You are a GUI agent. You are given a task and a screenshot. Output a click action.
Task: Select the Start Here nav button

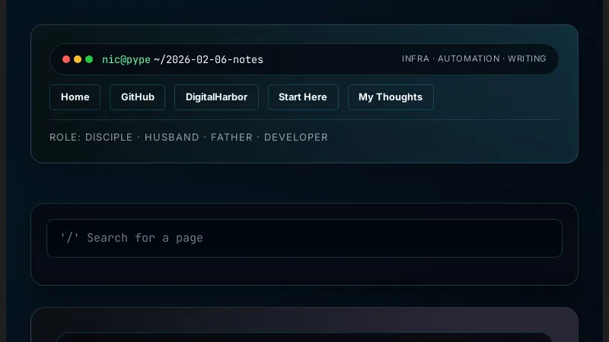(x=303, y=97)
